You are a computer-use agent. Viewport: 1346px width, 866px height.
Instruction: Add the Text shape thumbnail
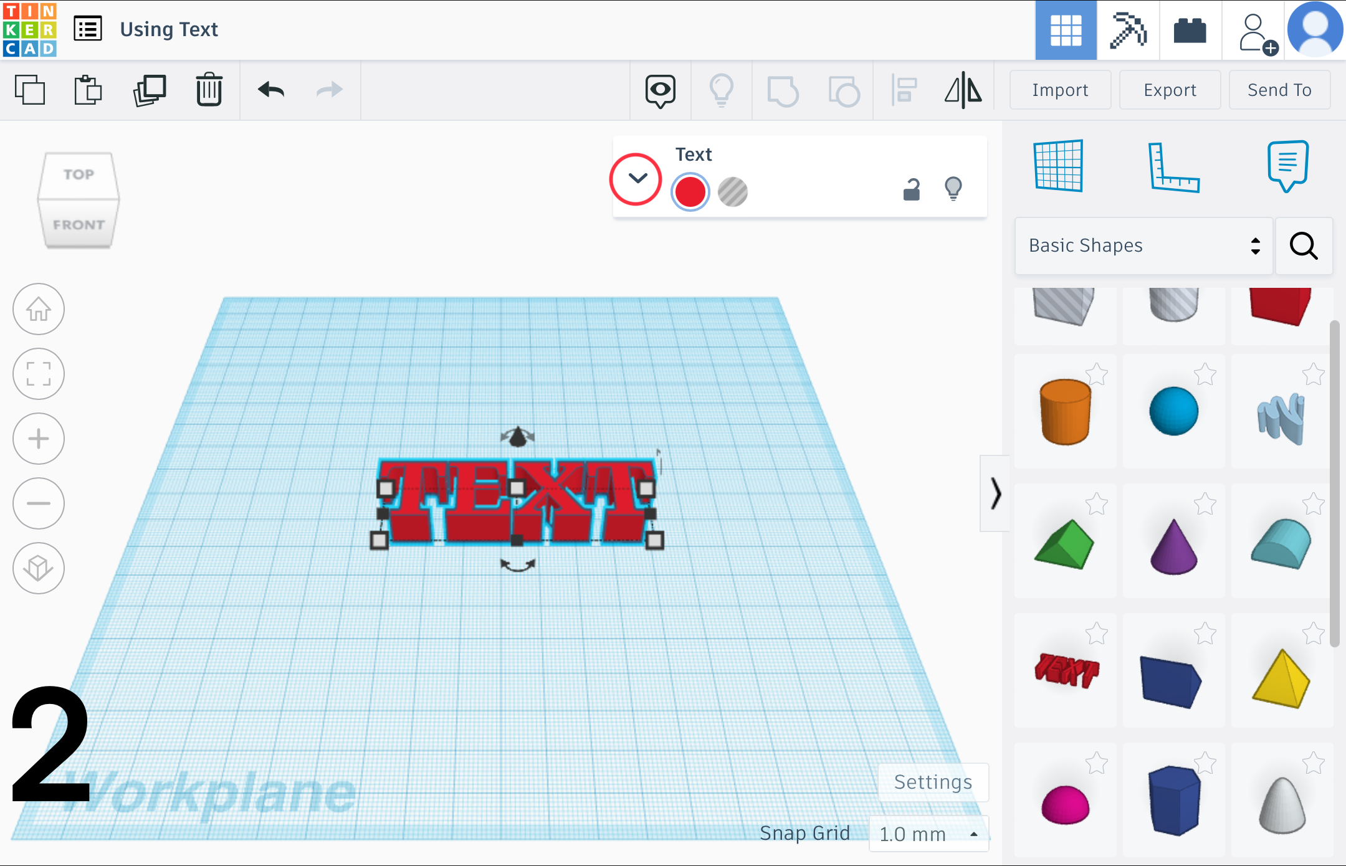[1066, 670]
